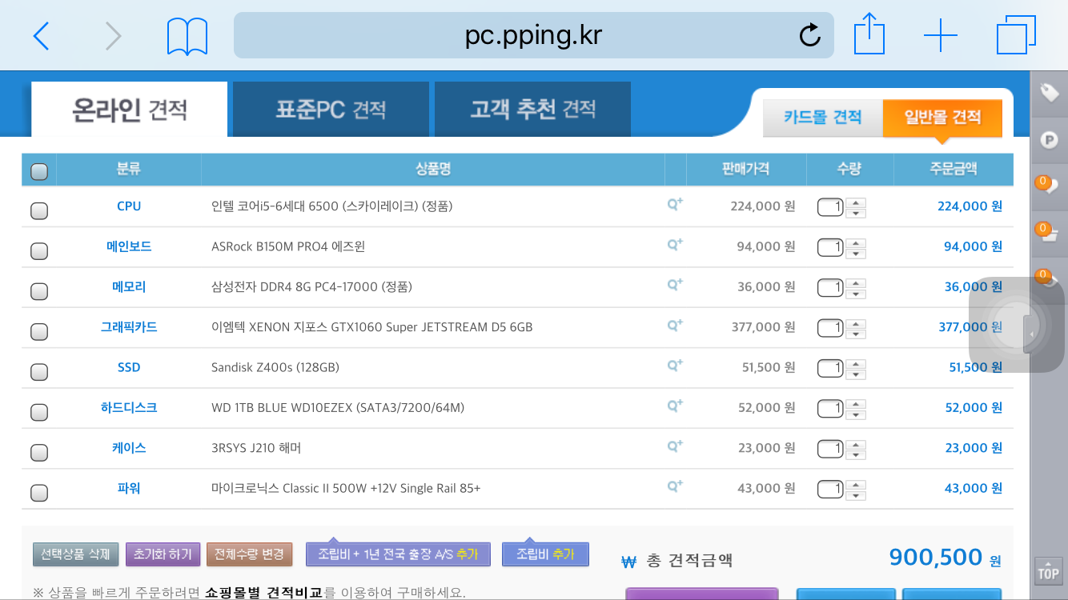Decrease 메인보드 quantity with the down arrow
Viewport: 1068px width, 600px height.
[x=856, y=253]
